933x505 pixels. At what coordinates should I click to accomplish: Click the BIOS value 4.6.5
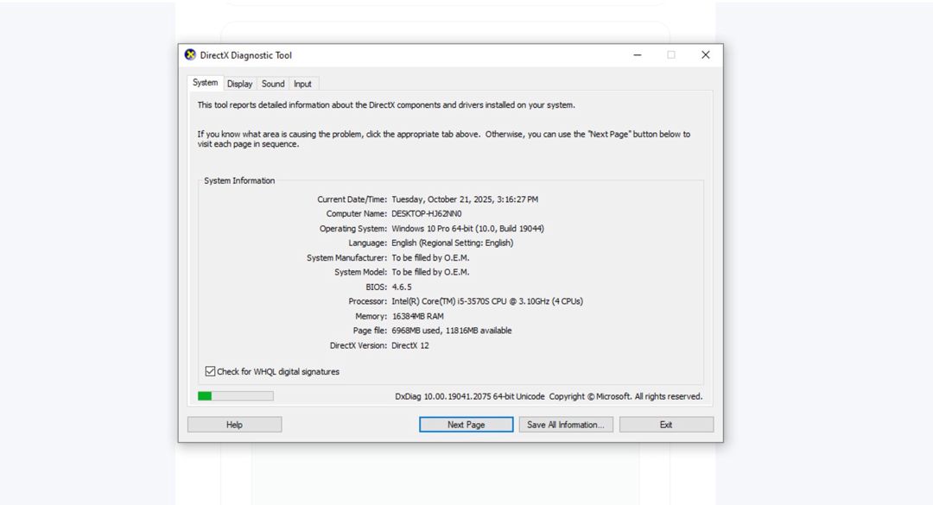[x=402, y=287]
